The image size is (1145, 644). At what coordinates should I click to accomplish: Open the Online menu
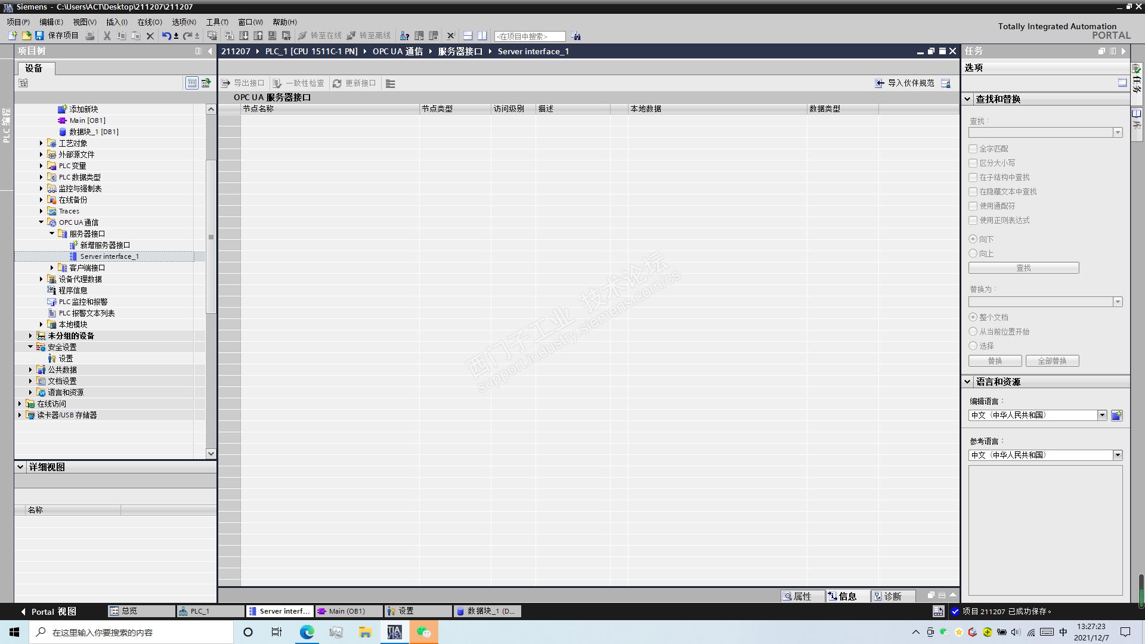tap(149, 22)
